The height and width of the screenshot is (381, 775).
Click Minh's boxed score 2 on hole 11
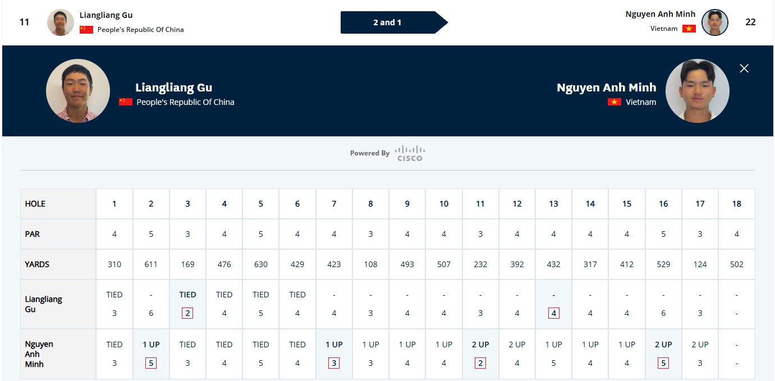tap(480, 363)
